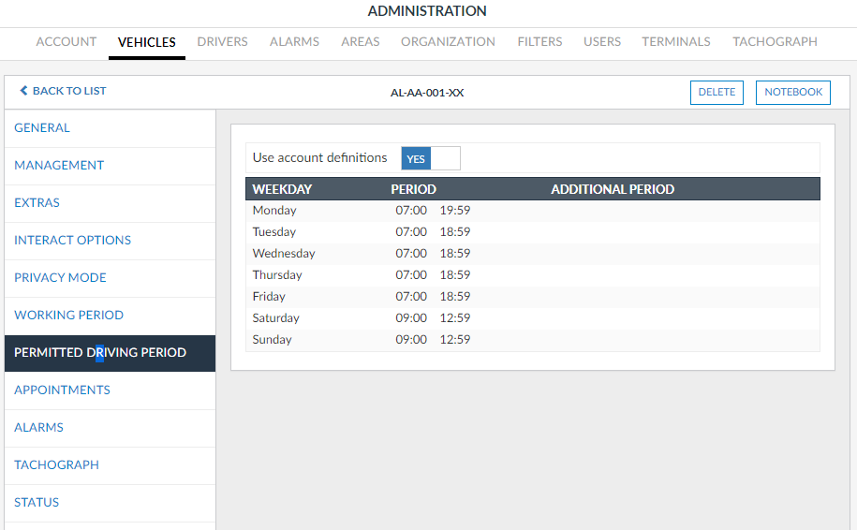
Task: Open the Notebook button
Action: [x=792, y=92]
